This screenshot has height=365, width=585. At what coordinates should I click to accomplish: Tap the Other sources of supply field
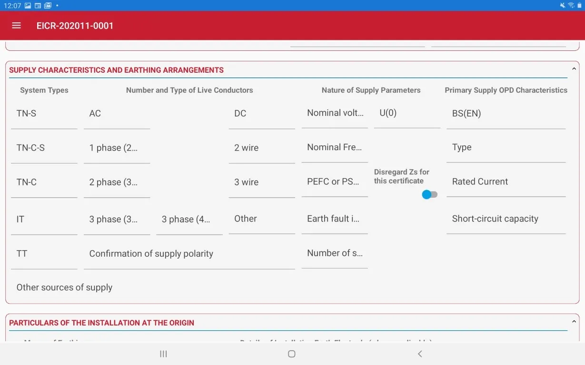point(64,288)
